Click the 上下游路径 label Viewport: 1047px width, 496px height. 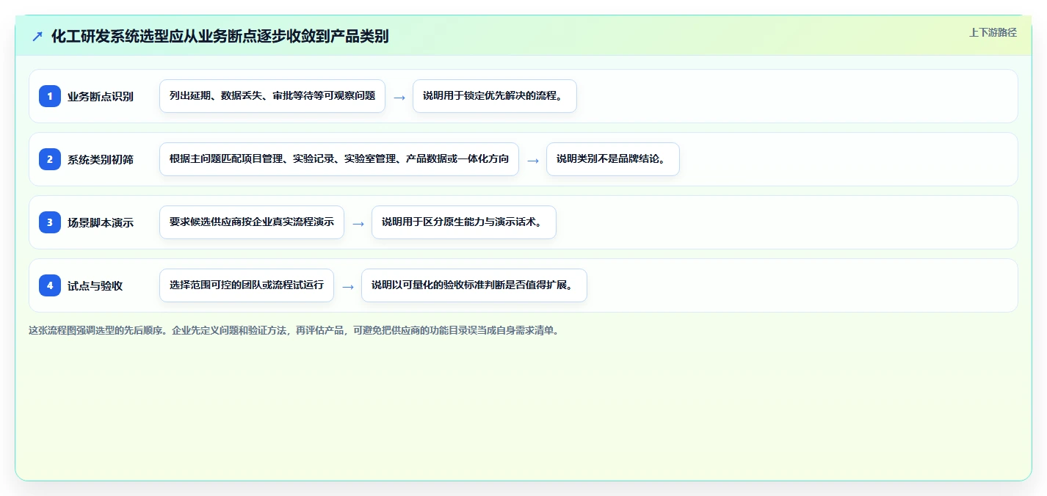(993, 32)
